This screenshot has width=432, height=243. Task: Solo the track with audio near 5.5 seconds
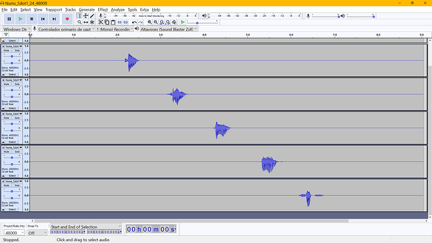click(17, 152)
